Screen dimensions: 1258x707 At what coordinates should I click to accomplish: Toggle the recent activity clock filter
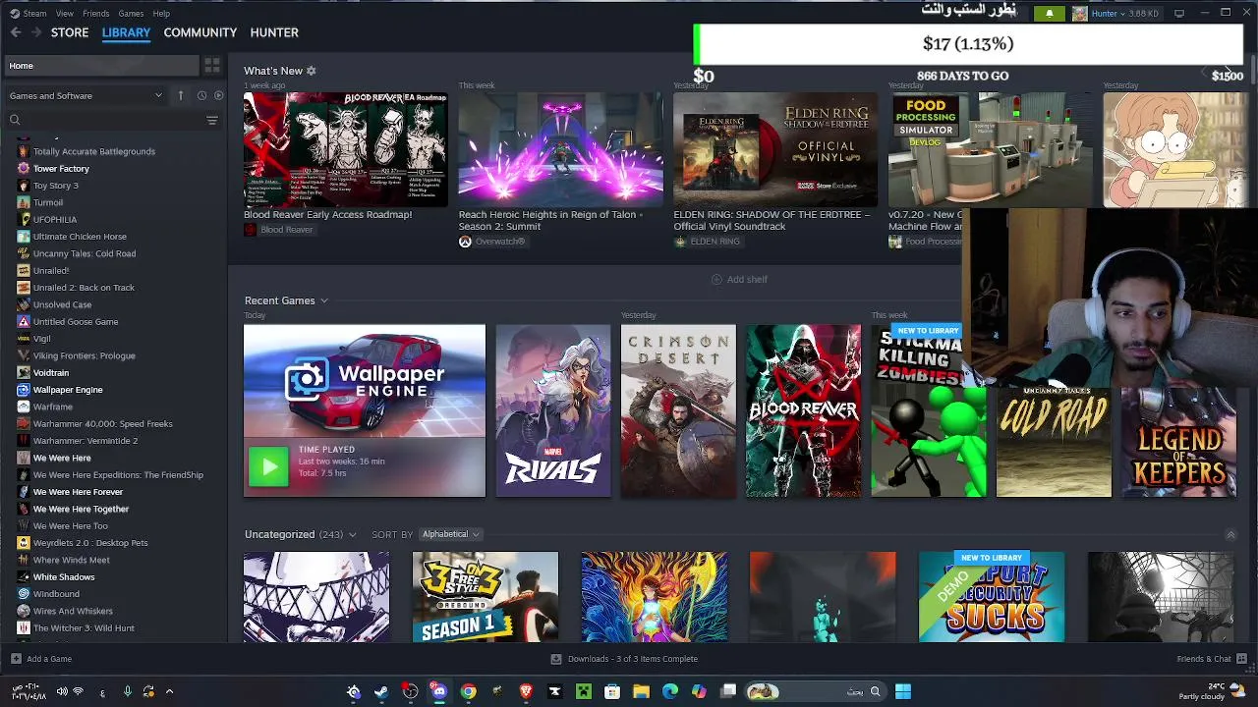(201, 95)
